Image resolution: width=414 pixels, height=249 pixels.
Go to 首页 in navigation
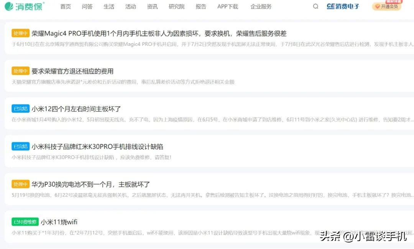pyautogui.click(x=66, y=7)
